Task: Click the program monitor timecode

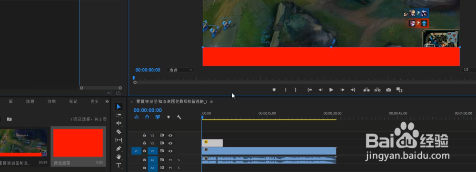Action: [x=148, y=70]
